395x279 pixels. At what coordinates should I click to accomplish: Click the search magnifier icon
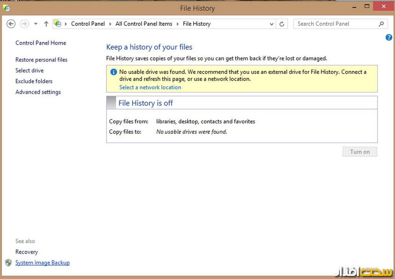click(381, 24)
